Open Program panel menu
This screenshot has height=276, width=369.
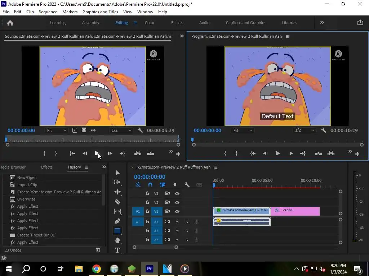[287, 36]
